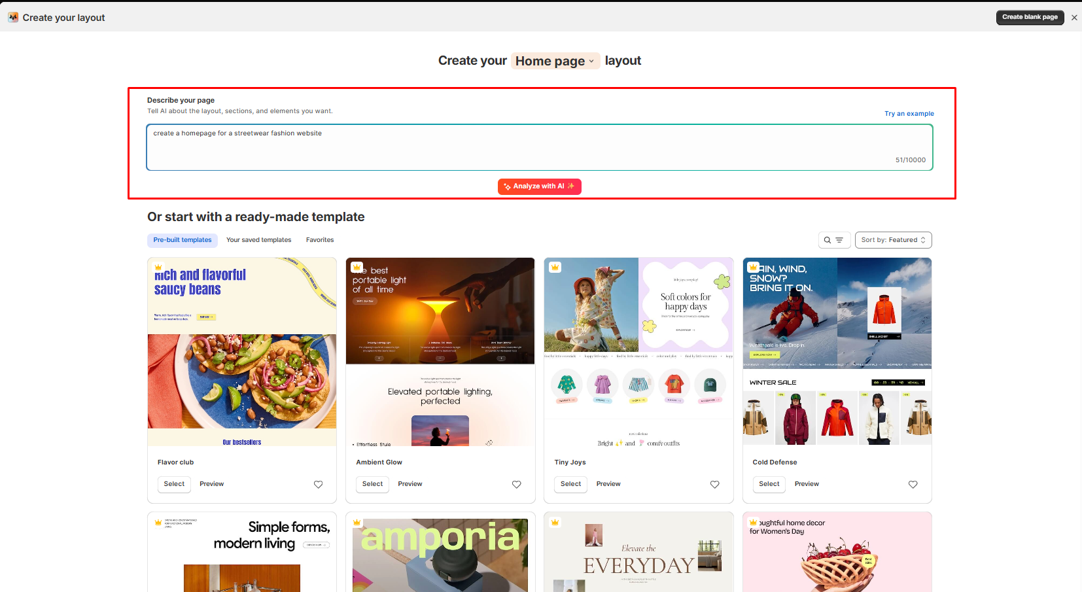Preview the Ambient Glow template

(x=410, y=484)
